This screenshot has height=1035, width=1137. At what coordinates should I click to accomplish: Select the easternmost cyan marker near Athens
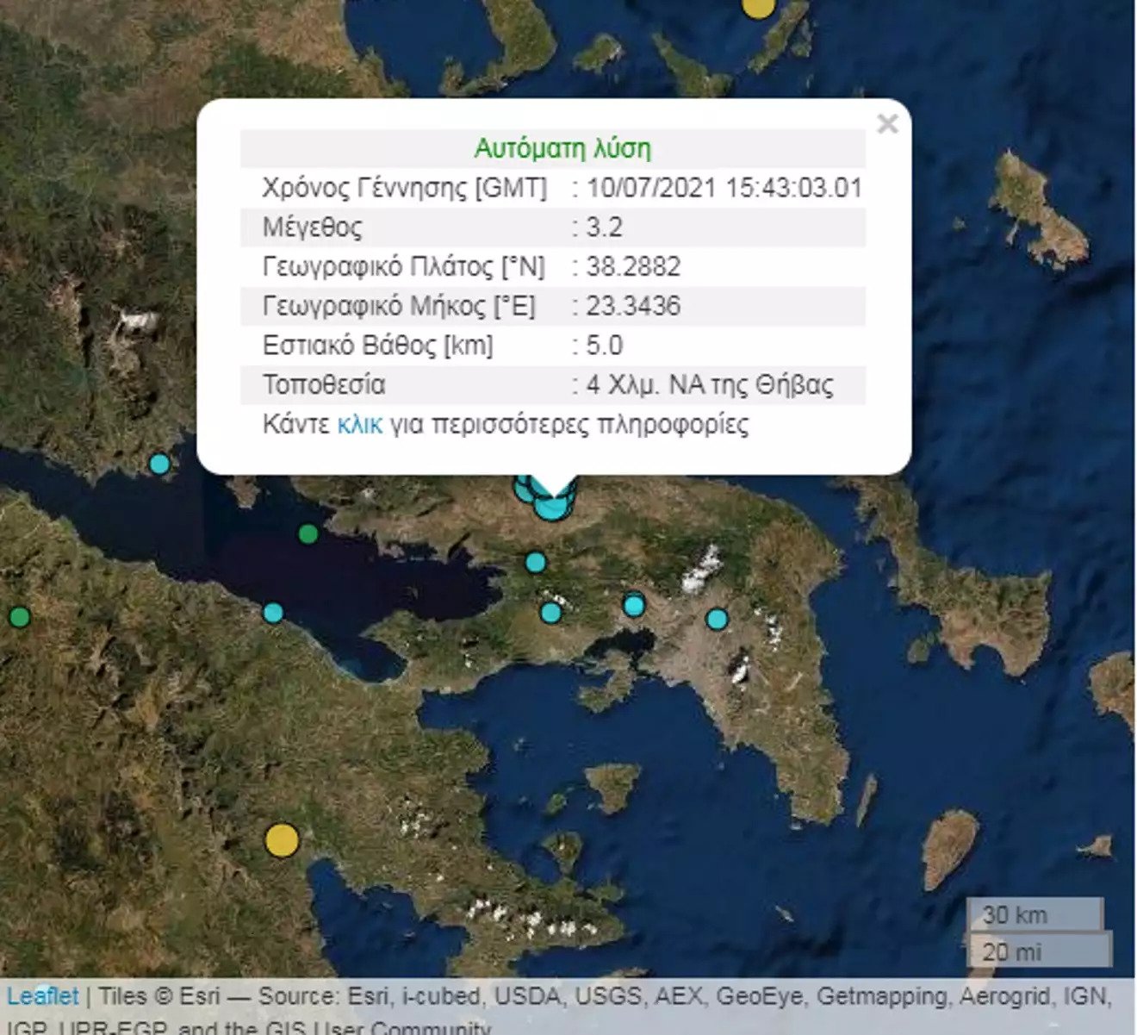tap(717, 619)
